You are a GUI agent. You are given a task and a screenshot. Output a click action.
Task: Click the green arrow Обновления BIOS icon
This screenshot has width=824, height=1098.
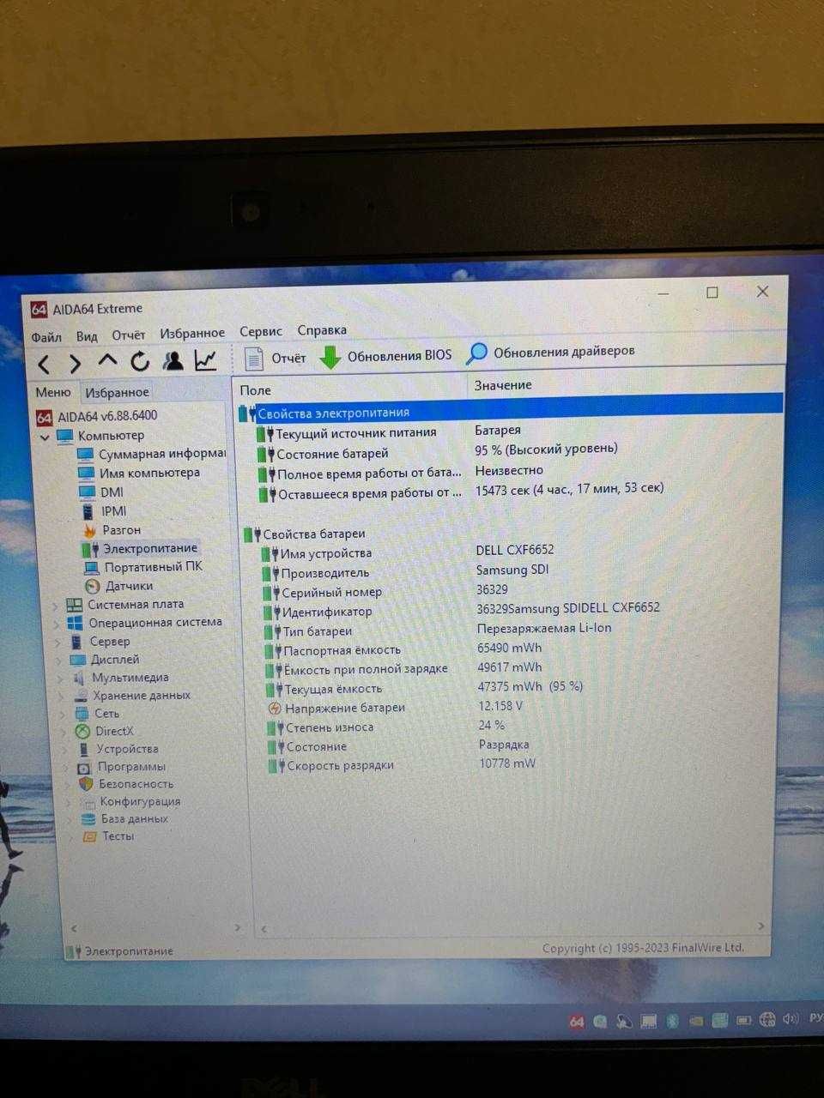pos(330,357)
